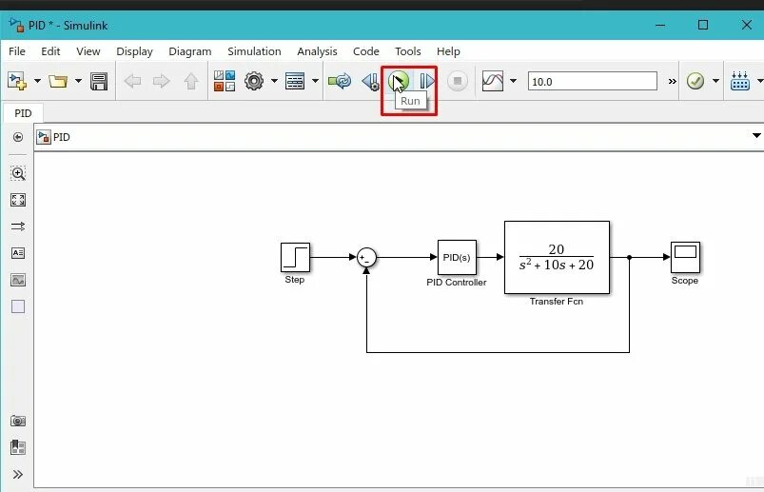Click the PID Controller block label
The height and width of the screenshot is (492, 764).
[x=457, y=283]
